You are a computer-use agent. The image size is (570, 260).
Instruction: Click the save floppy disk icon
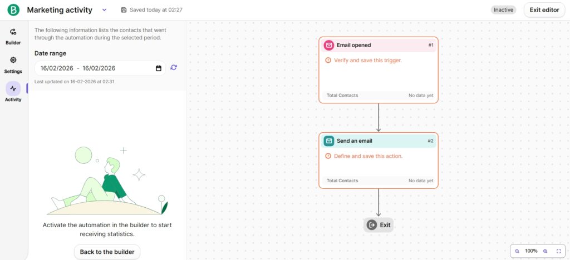pyautogui.click(x=124, y=10)
